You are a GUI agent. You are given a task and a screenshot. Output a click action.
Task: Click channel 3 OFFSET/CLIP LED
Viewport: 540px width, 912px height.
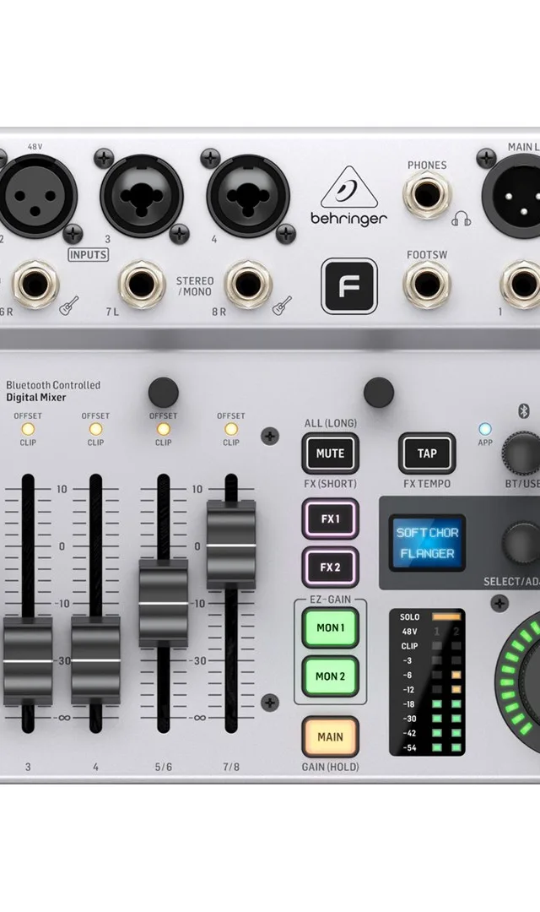pos(27,429)
